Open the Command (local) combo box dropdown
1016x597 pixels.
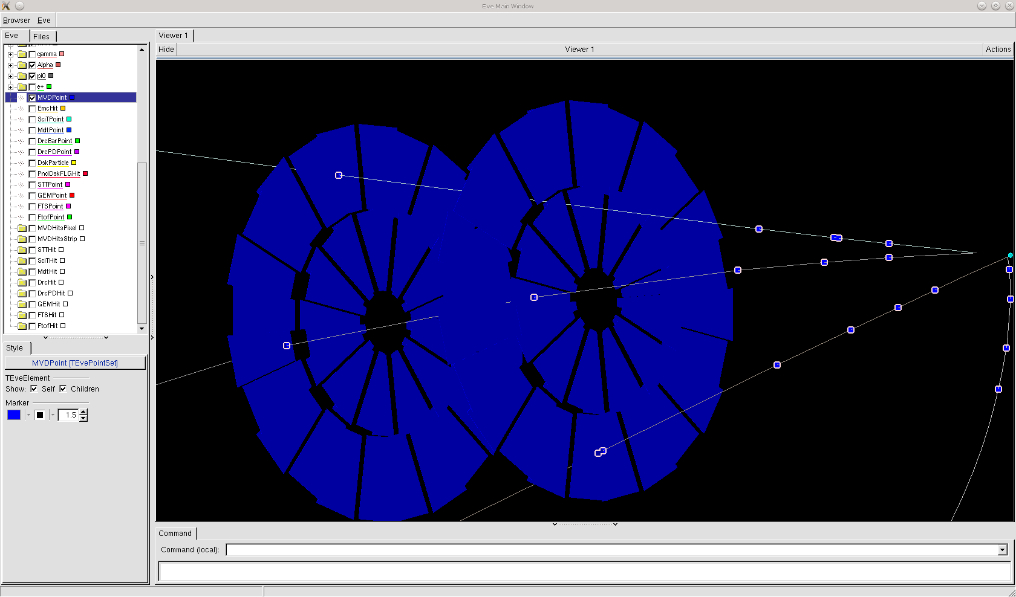coord(1002,550)
